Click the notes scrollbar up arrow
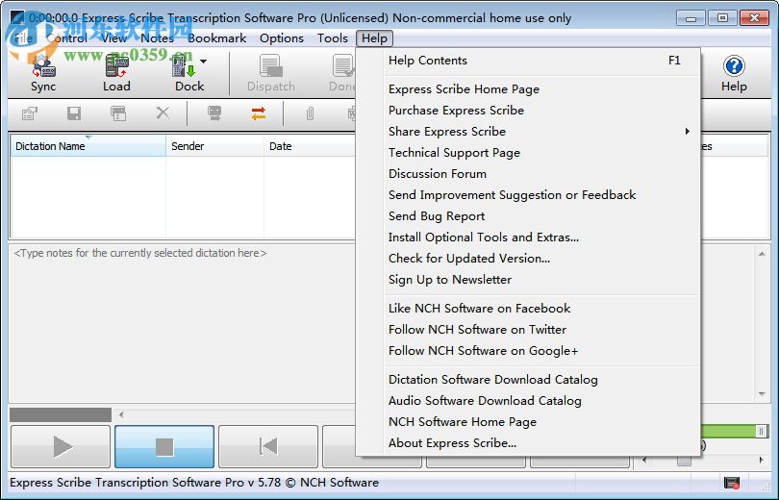 point(762,254)
